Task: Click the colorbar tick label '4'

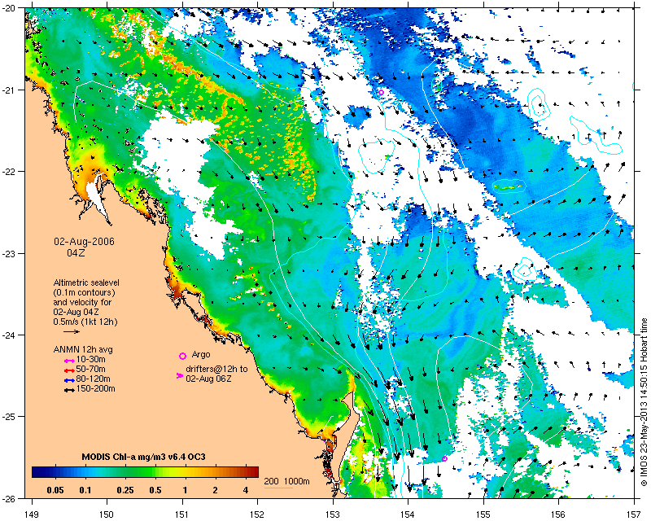Action: (246, 490)
